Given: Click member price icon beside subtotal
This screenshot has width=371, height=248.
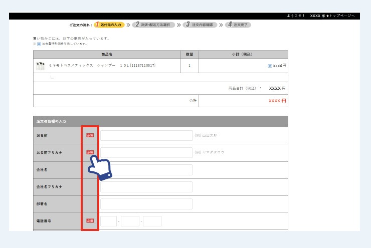Looking at the screenshot, I should pos(270,66).
